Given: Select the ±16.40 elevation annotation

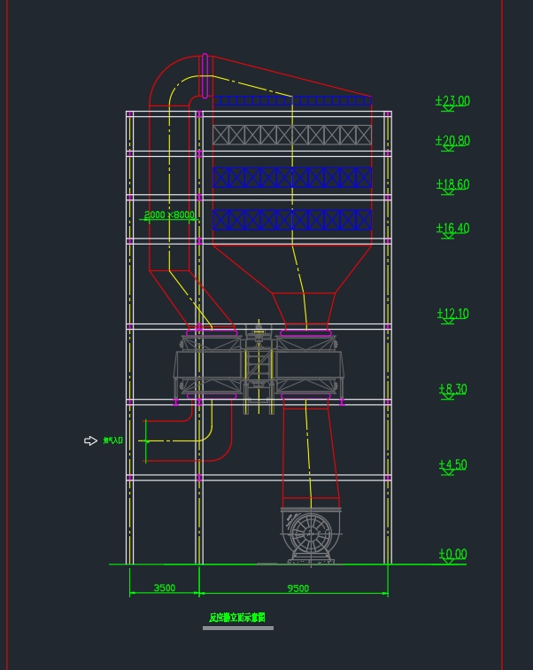Looking at the screenshot, I should (452, 228).
